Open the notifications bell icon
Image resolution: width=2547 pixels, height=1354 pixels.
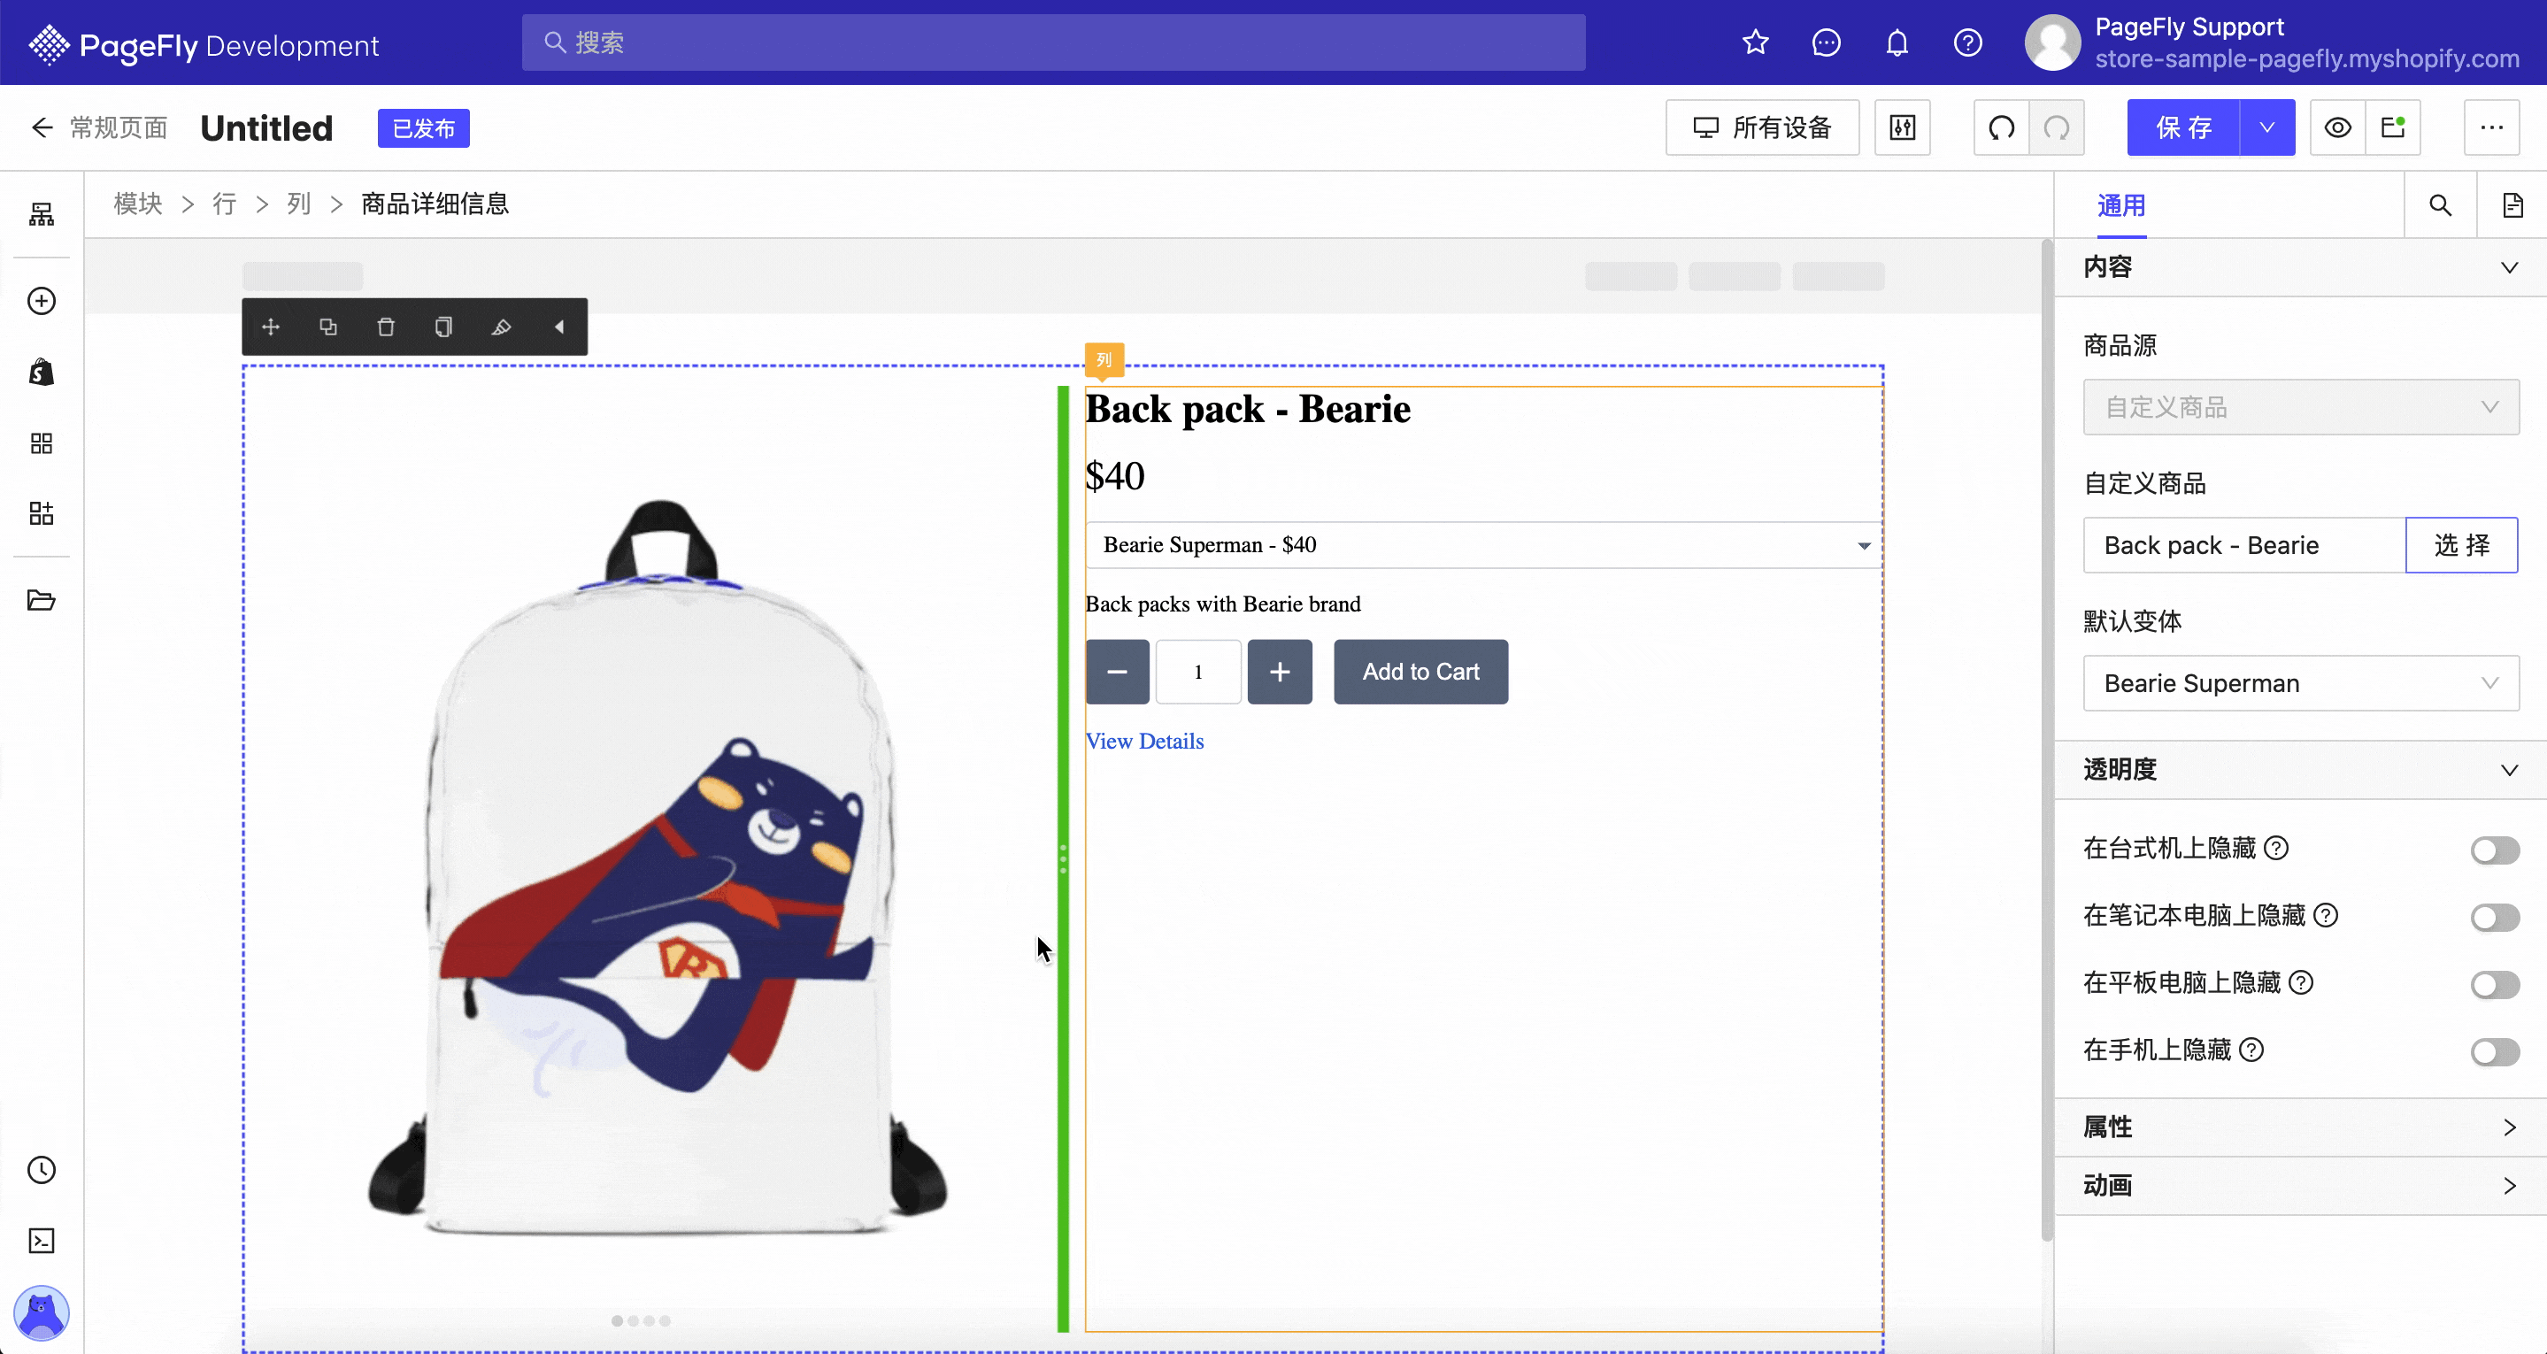(x=1897, y=42)
